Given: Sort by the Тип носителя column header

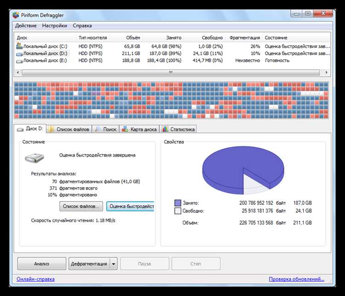Looking at the screenshot, I should tap(92, 38).
